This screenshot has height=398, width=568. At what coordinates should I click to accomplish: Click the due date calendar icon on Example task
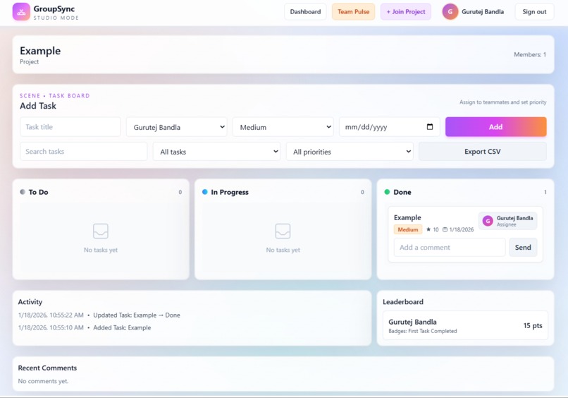(x=445, y=229)
